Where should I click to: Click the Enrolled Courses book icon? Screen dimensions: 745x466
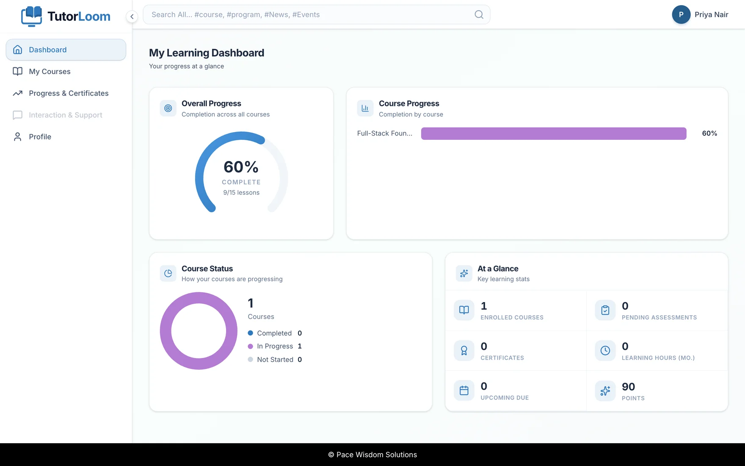[464, 310]
